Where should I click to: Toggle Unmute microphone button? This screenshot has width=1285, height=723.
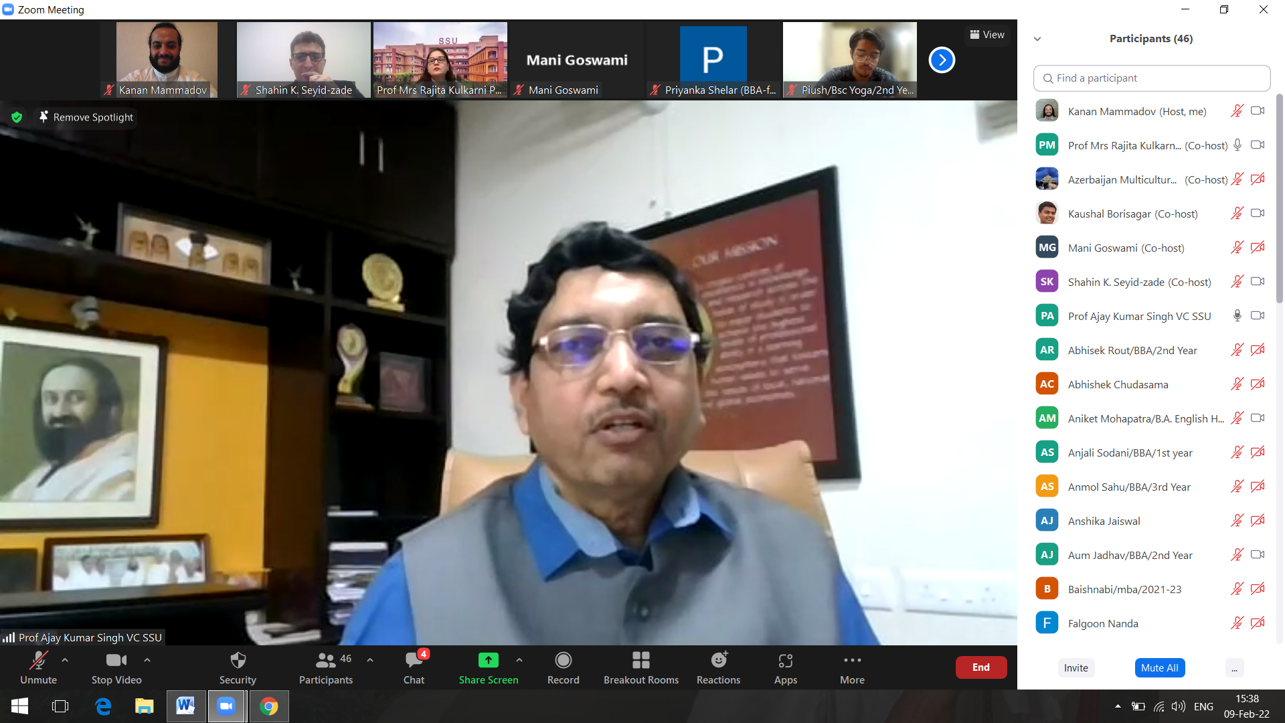[38, 661]
